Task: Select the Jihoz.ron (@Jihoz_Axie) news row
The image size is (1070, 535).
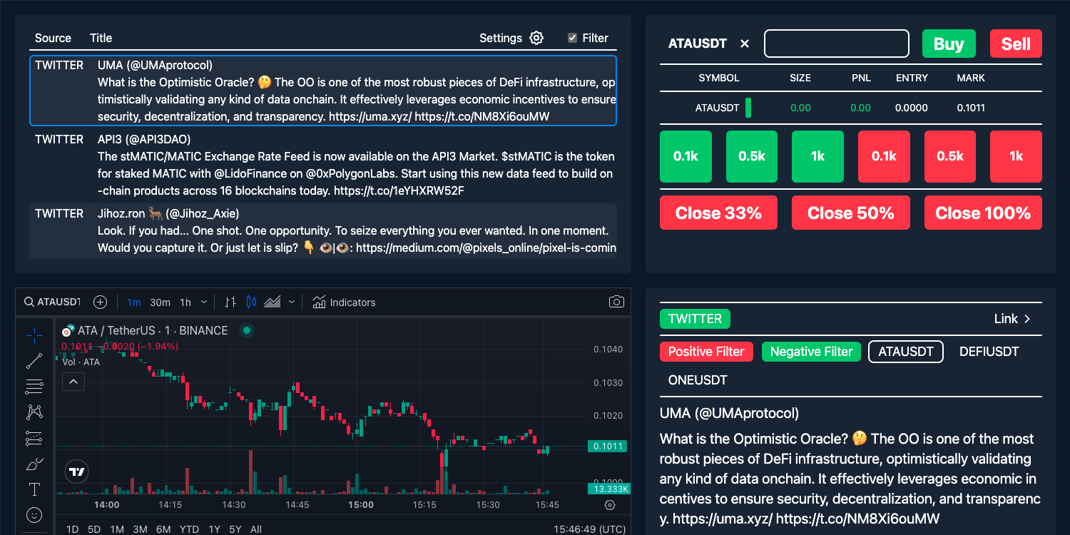Action: pos(323,231)
